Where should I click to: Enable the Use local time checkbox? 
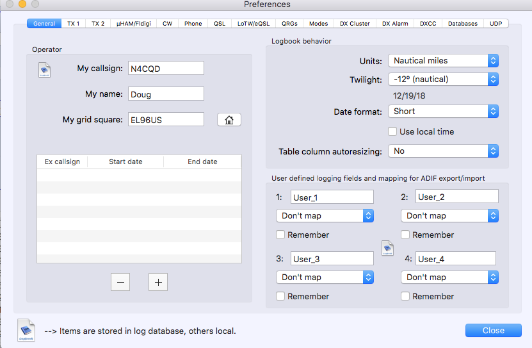(x=392, y=131)
